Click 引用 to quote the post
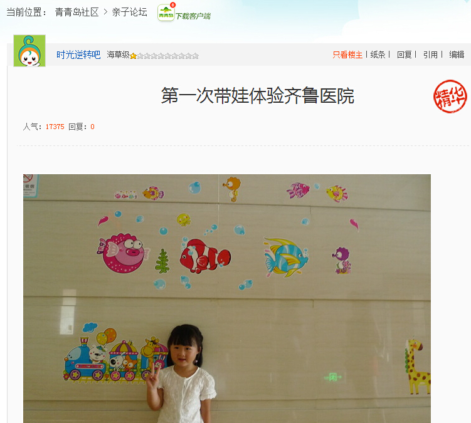This screenshot has height=423, width=471. (430, 55)
